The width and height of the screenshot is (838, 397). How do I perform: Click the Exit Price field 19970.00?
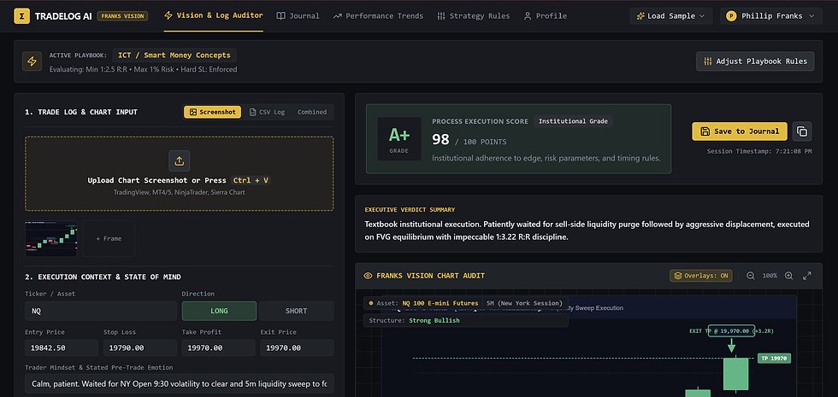298,348
